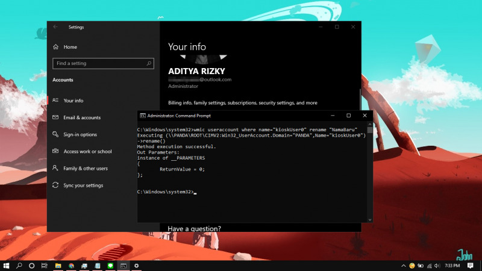Click the Settings window scrollbar

coord(360,99)
